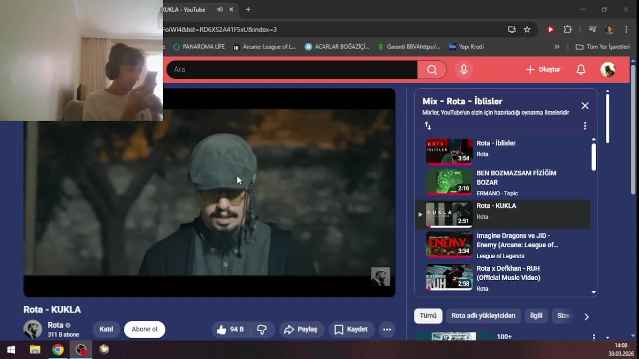The height and width of the screenshot is (359, 639).
Task: Open Yapı Kredi bookmark
Action: 466,47
